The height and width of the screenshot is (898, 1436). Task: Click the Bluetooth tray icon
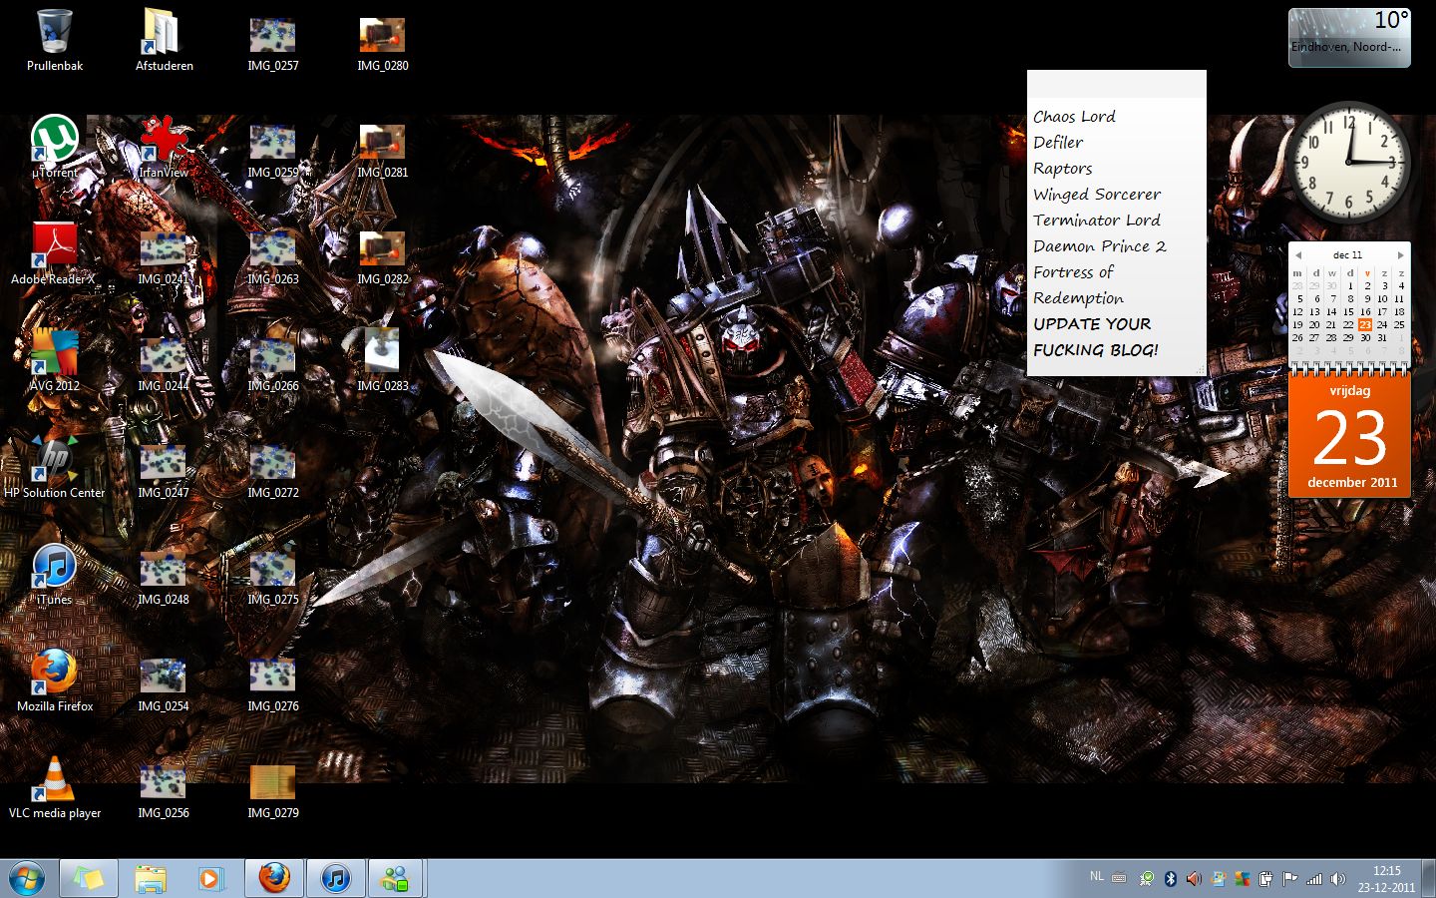[x=1171, y=879]
